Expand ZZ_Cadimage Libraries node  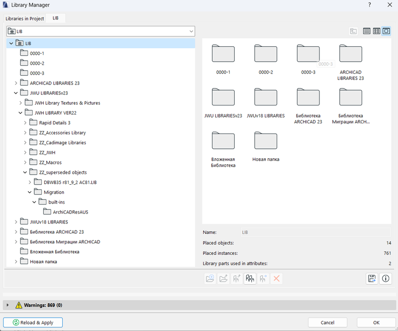coord(25,142)
